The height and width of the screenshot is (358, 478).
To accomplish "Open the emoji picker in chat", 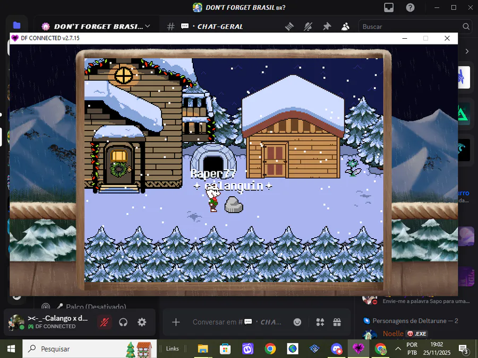I will 297,322.
